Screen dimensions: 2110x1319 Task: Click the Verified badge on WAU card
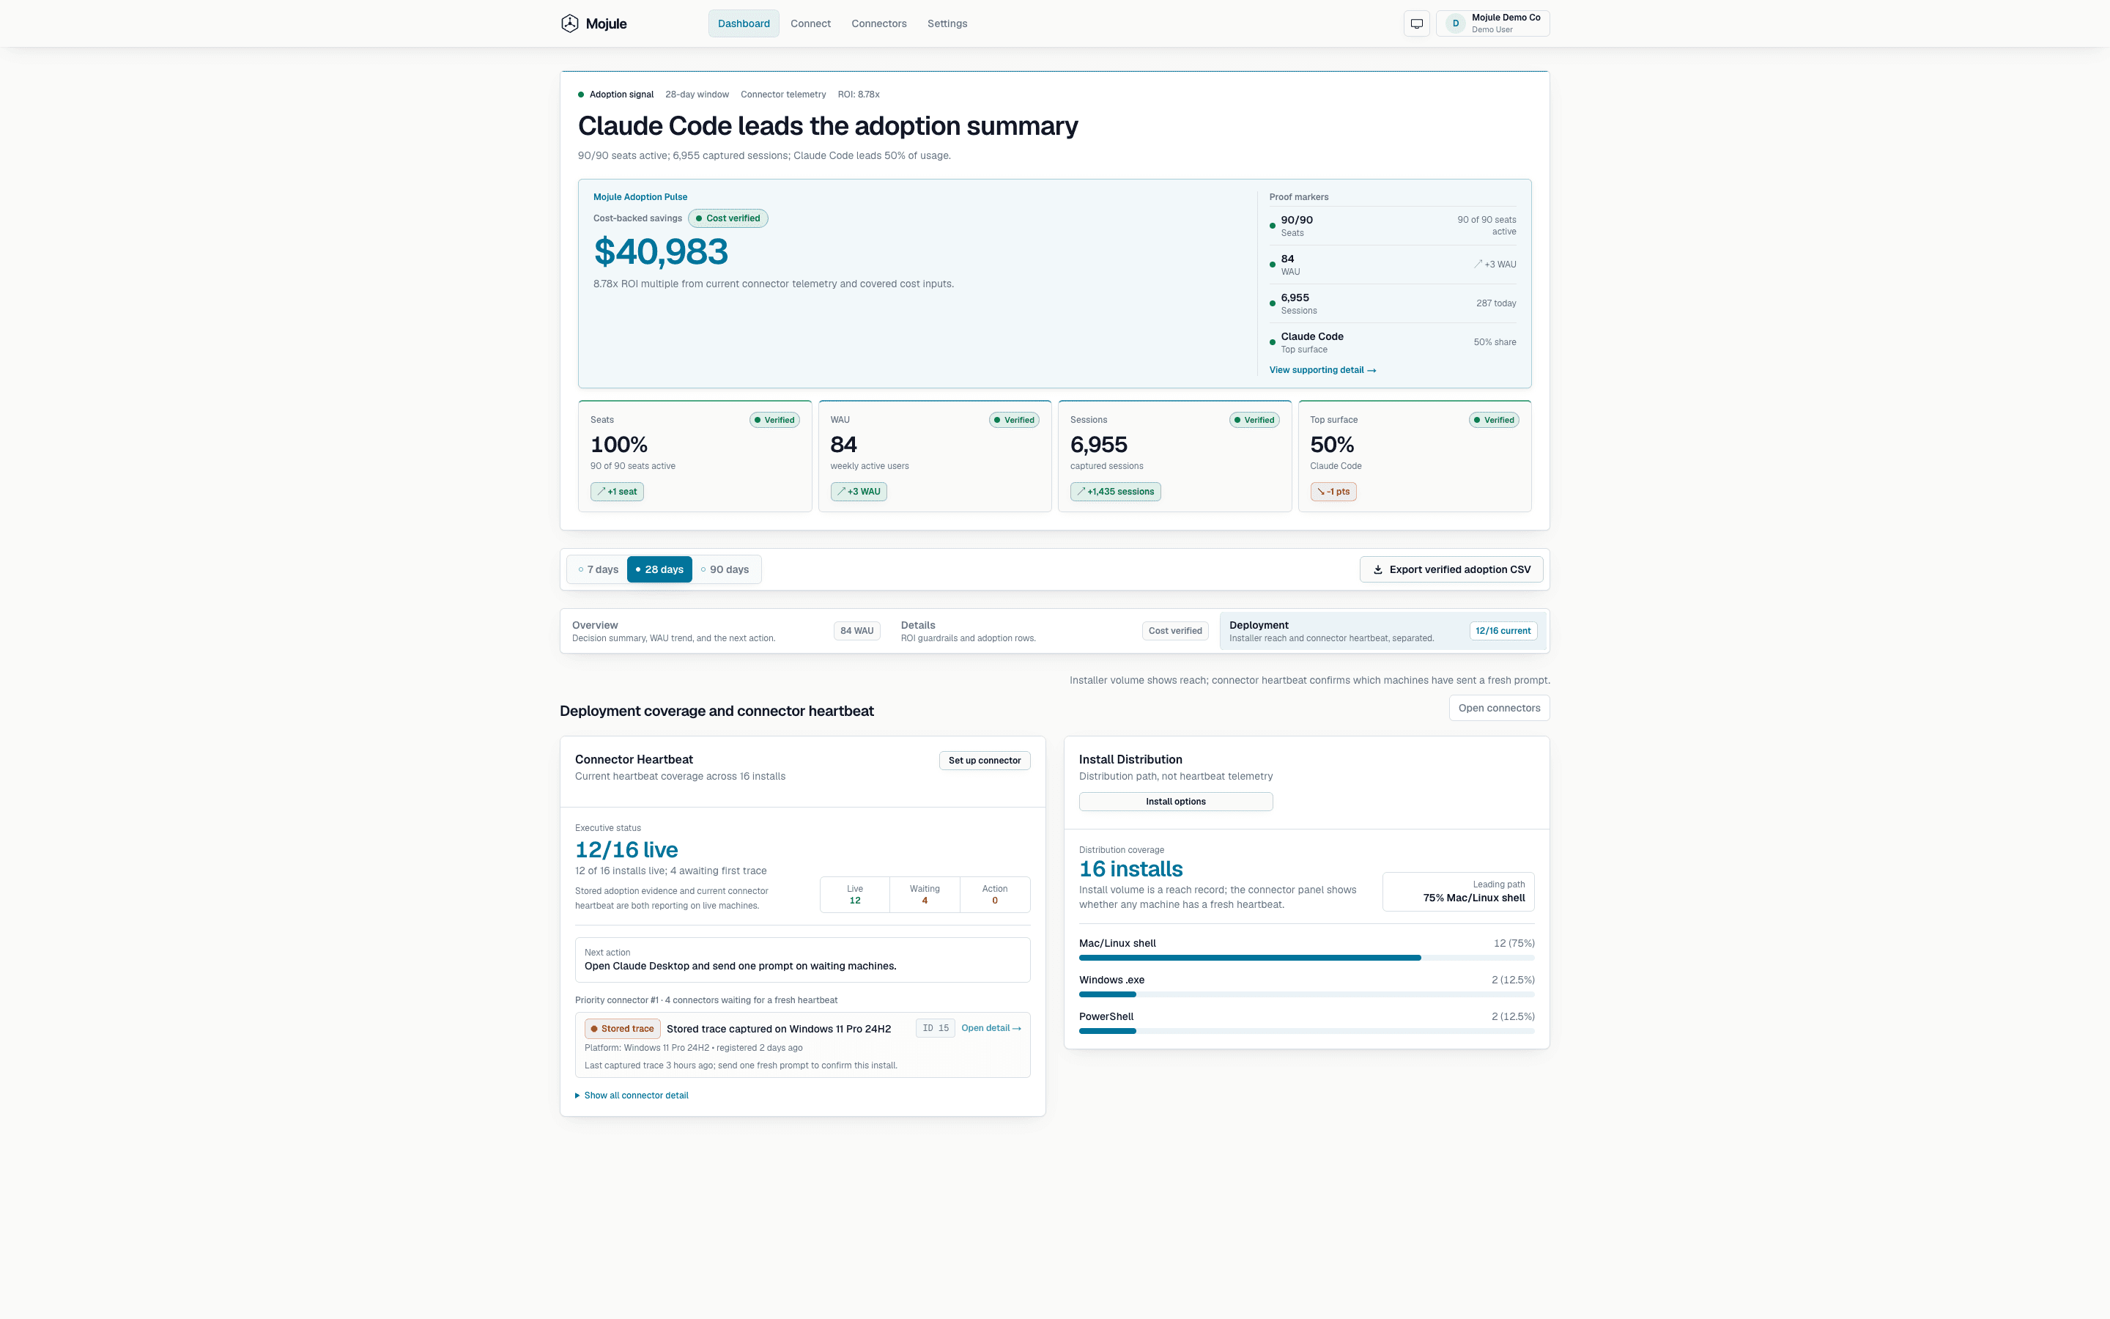pyautogui.click(x=1014, y=421)
